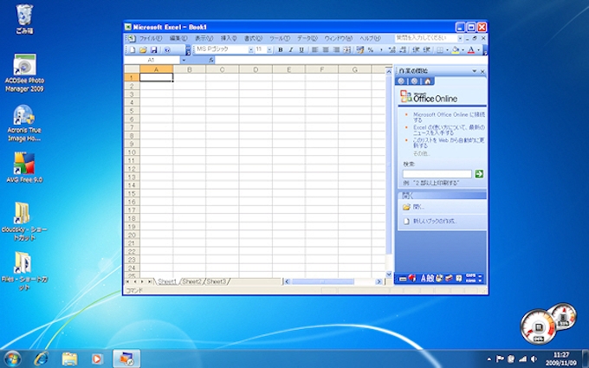The image size is (589, 368).
Task: Switch to the Sheet2 tab
Action: pos(191,281)
